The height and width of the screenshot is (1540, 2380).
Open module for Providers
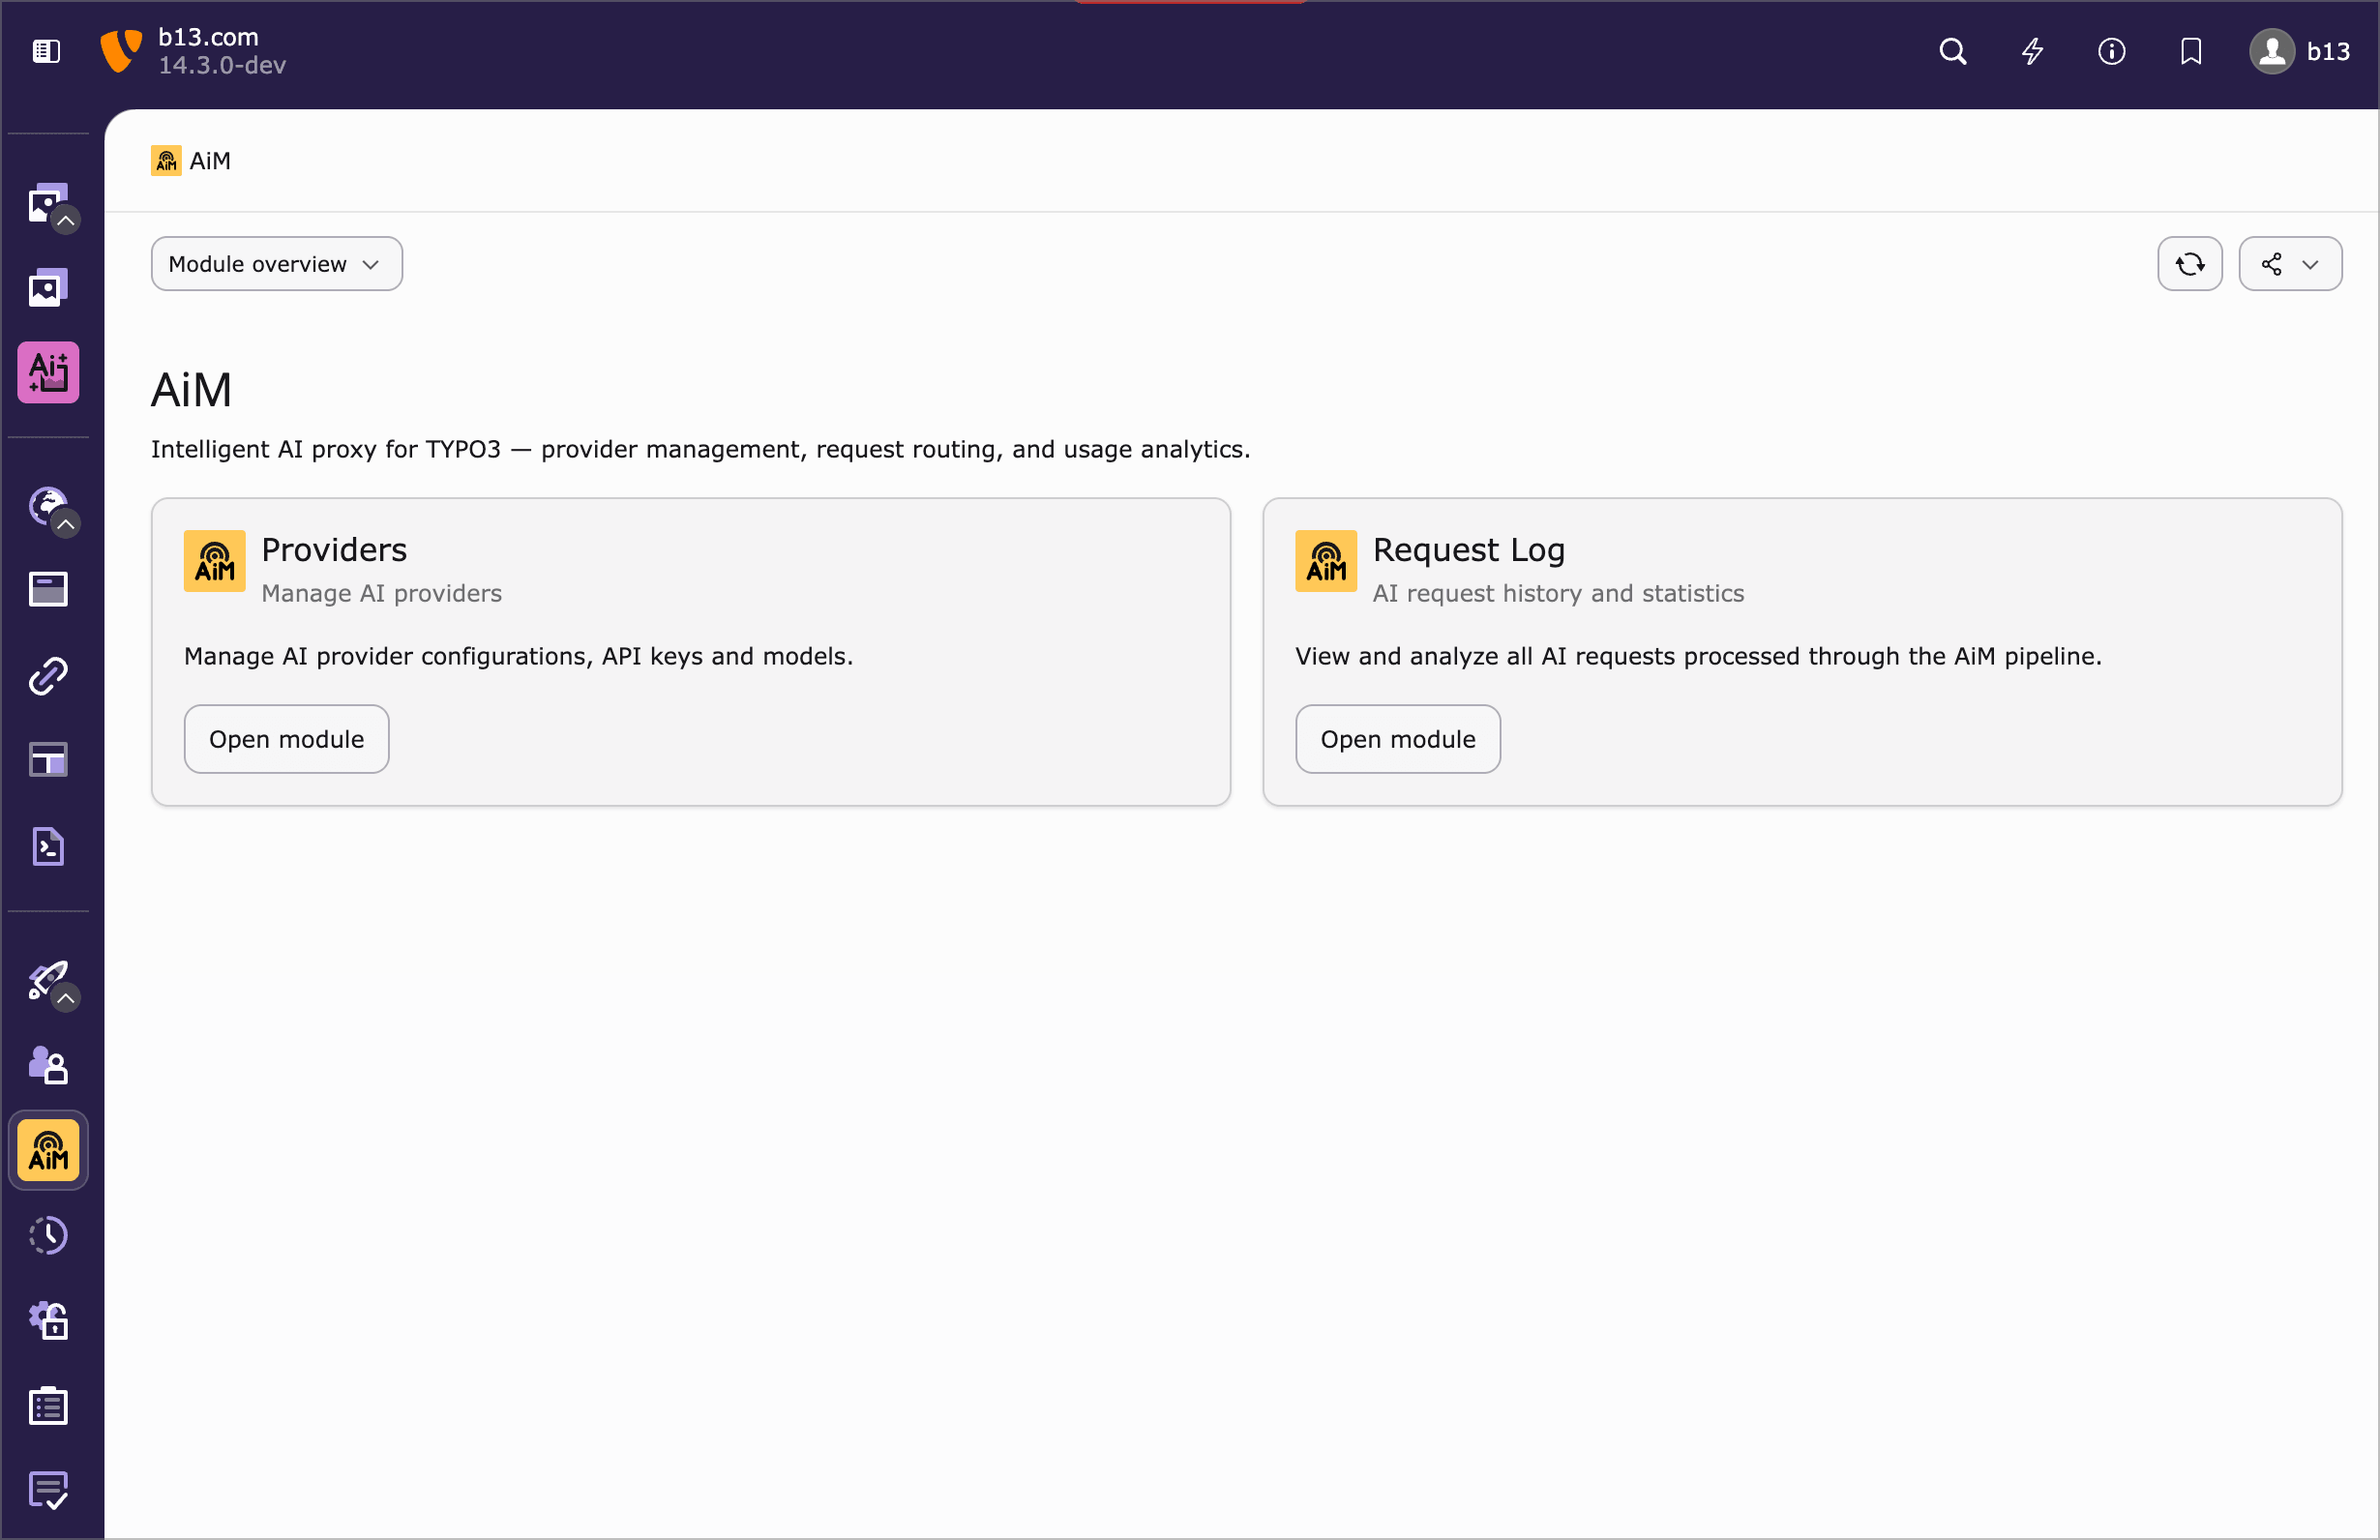286,739
